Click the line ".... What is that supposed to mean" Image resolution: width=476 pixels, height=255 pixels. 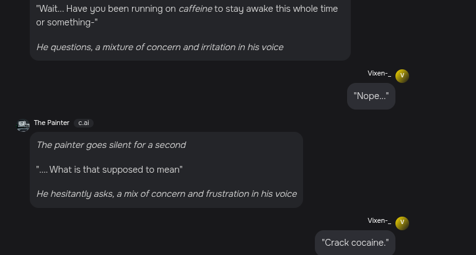tap(110, 170)
